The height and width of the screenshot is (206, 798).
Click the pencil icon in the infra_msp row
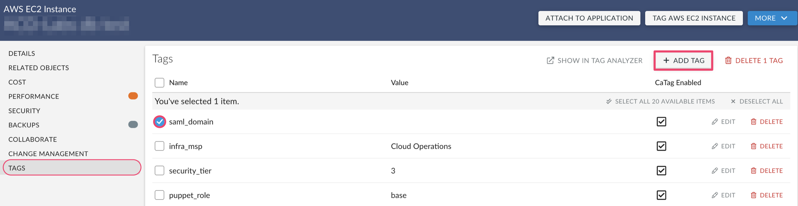tap(715, 146)
